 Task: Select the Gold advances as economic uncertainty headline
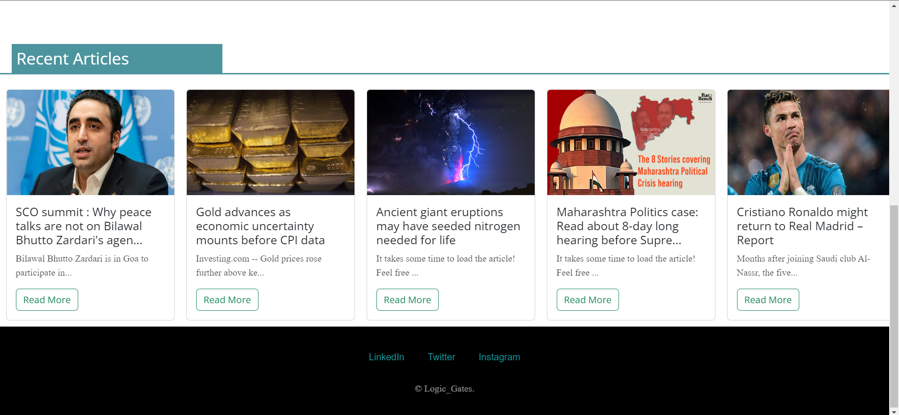260,226
